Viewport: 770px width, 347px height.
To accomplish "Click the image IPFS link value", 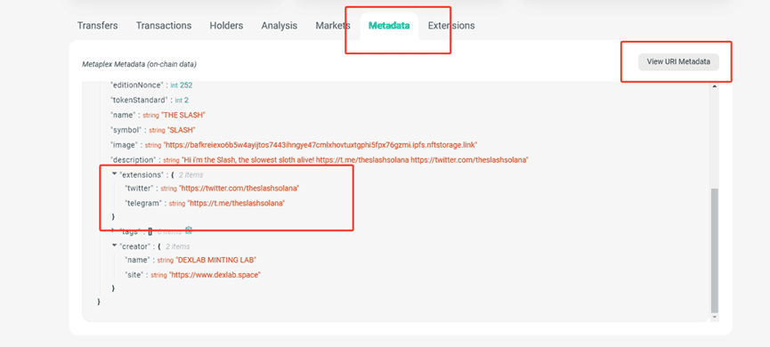I will coord(321,145).
